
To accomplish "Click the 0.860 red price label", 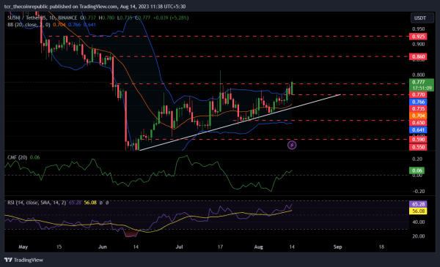I will pyautogui.click(x=418, y=56).
